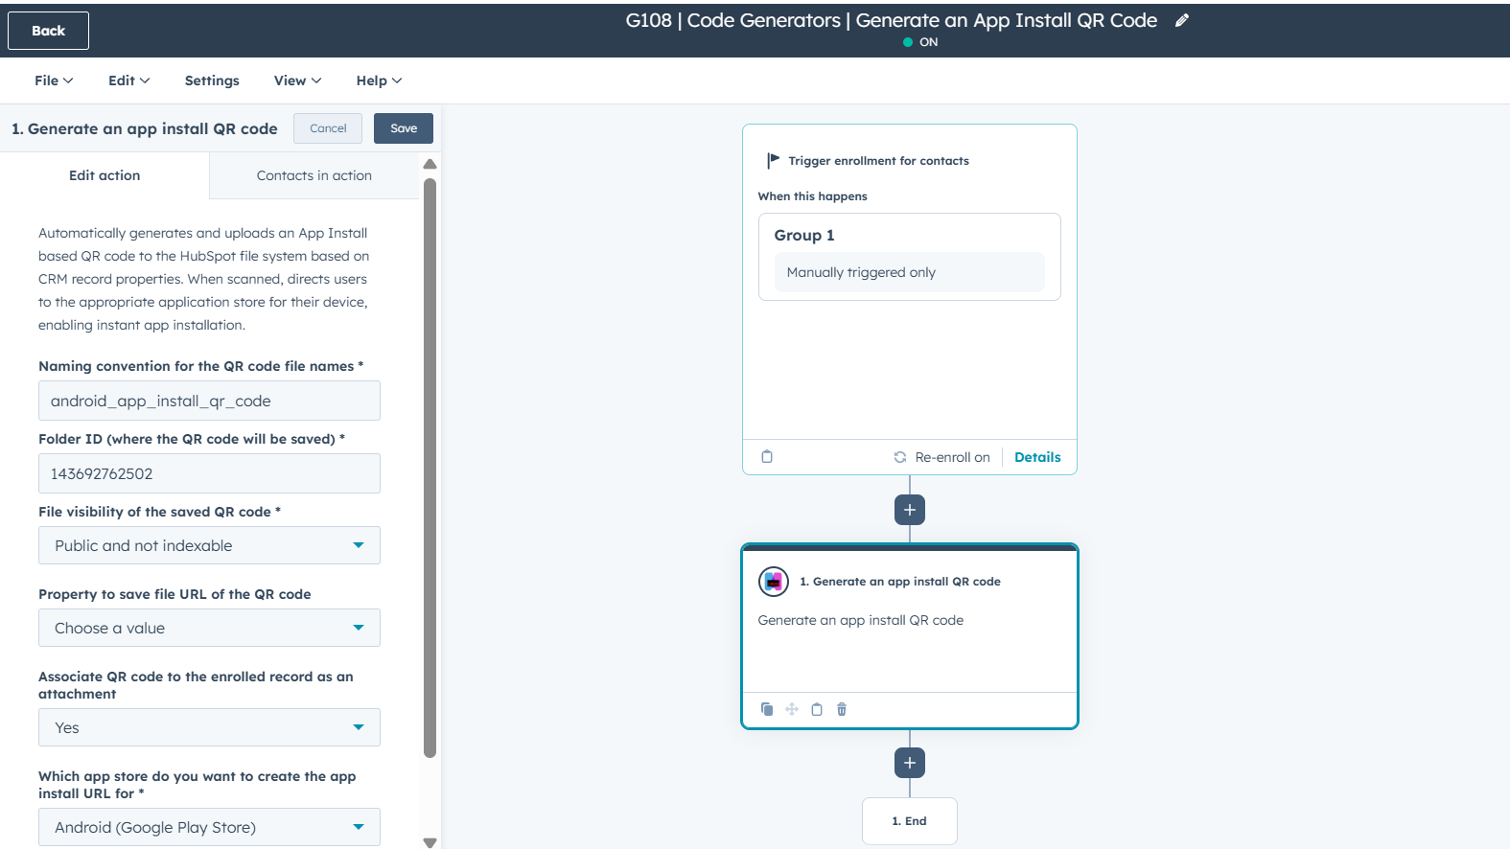The image size is (1510, 849).
Task: Click the Folder ID input field
Action: 209,473
